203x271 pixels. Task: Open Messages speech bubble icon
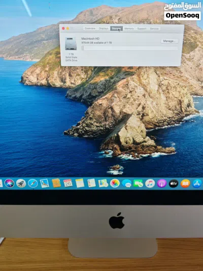click(126, 184)
